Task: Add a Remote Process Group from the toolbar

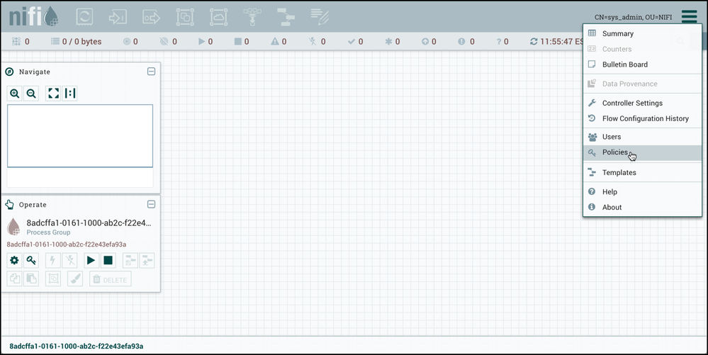Action: [218, 17]
